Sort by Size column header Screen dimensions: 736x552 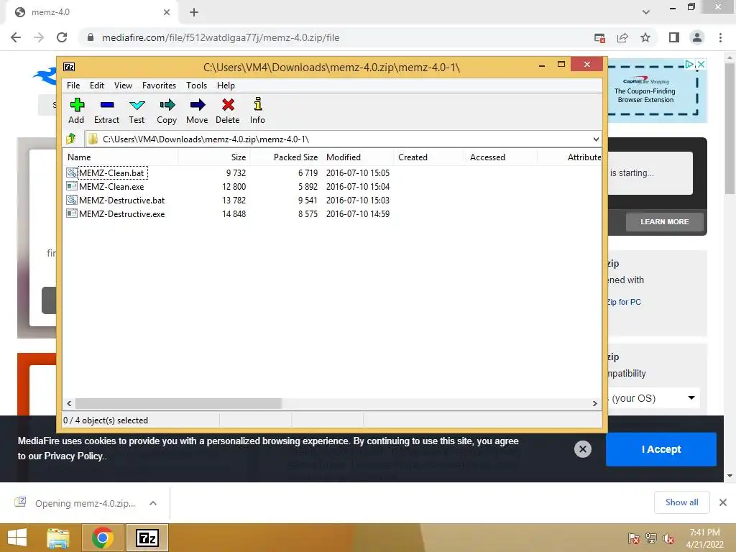[x=214, y=157]
